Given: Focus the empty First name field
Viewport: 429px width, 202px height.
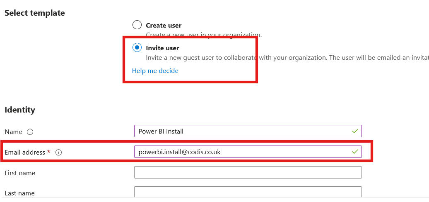Looking at the screenshot, I should pos(248,172).
